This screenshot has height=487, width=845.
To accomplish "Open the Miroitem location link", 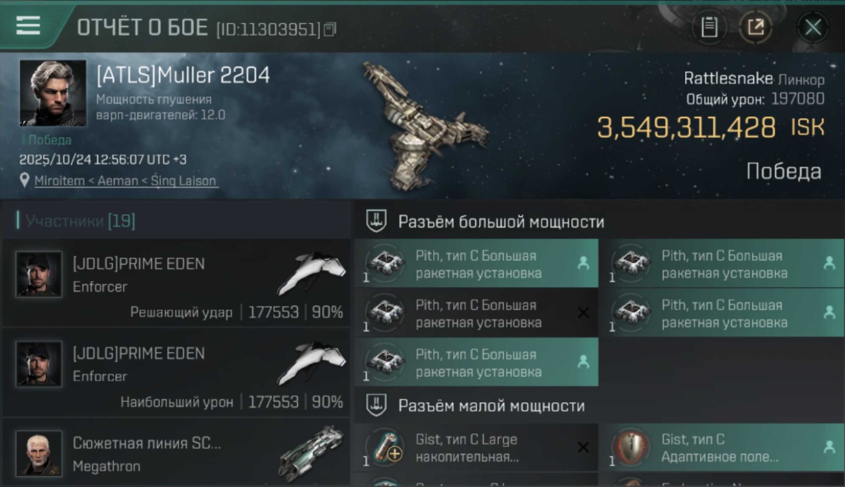I will tap(125, 181).
